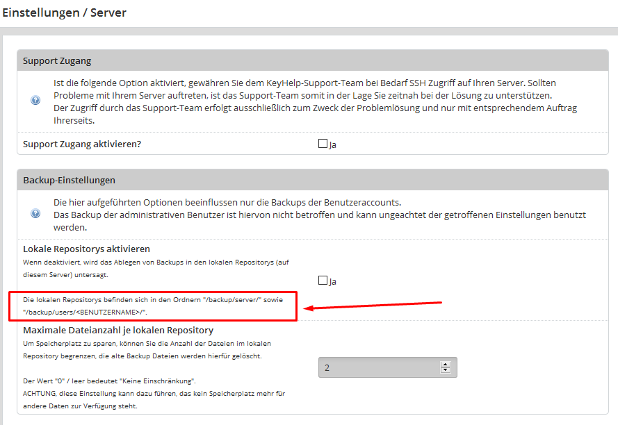Click the Maximale Dateianzahl je lokalen Repository heading
This screenshot has width=618, height=425.
pos(118,330)
